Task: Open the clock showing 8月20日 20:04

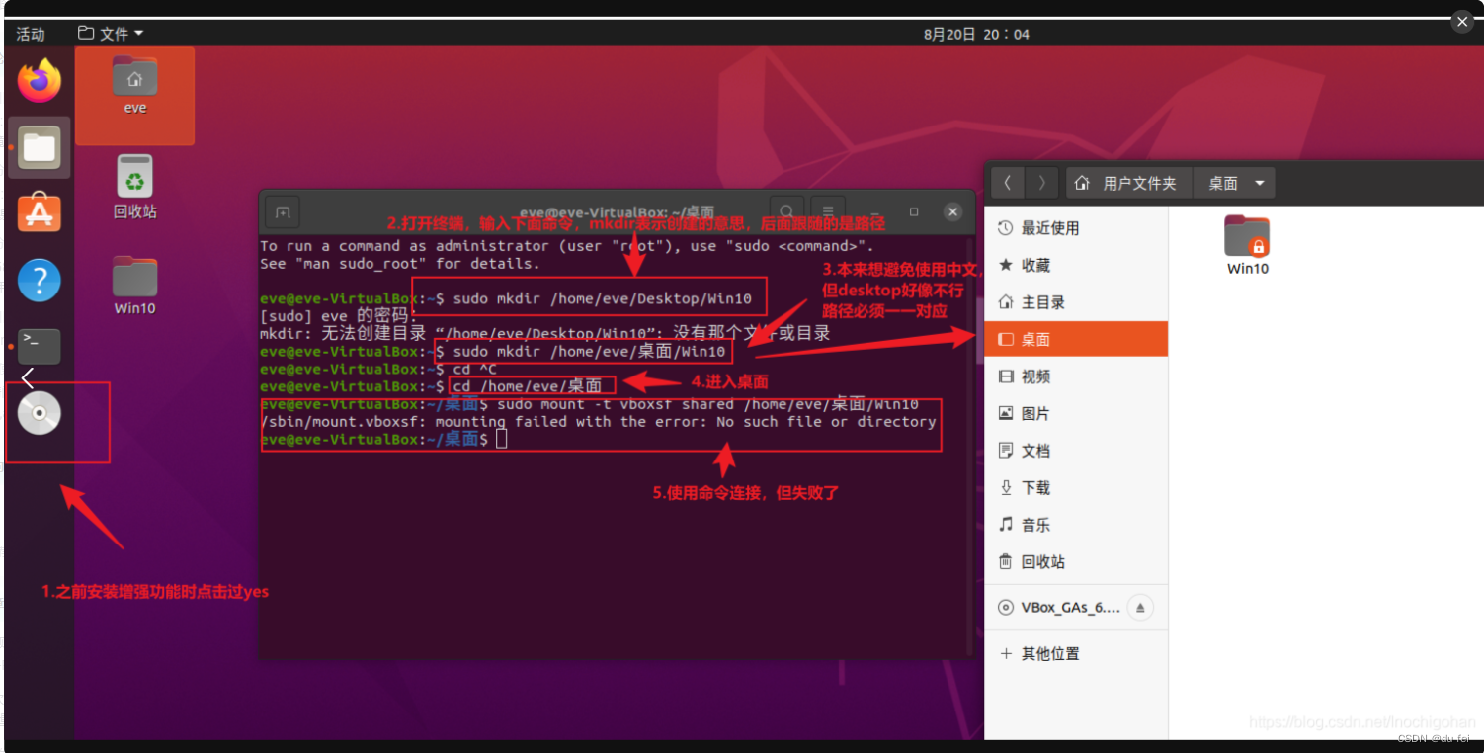Action: pyautogui.click(x=976, y=34)
